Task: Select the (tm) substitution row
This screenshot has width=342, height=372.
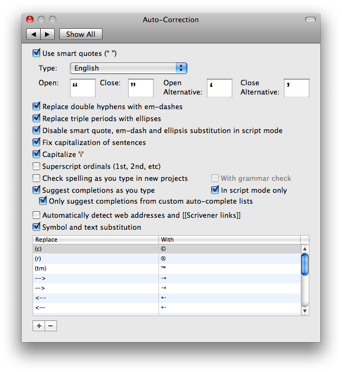Action: click(96, 268)
